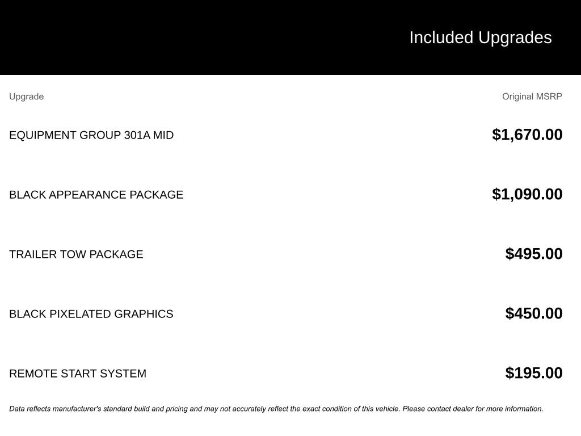Click the $450.00 price
Image resolution: width=581 pixels, height=436 pixels.
pyautogui.click(x=534, y=313)
